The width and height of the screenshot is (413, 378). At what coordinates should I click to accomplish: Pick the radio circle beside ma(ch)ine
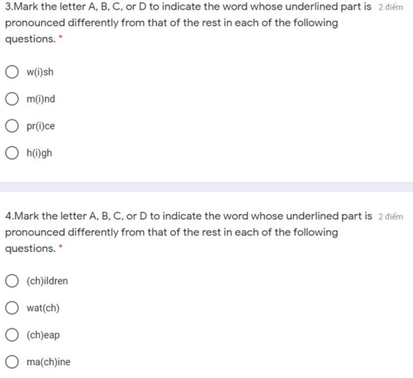(x=12, y=362)
